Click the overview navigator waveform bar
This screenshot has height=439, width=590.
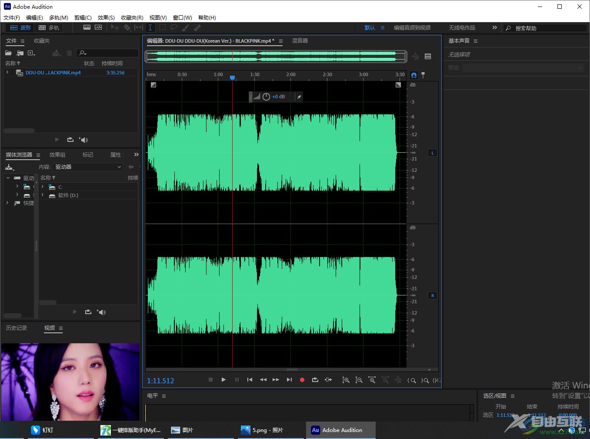tap(276, 56)
